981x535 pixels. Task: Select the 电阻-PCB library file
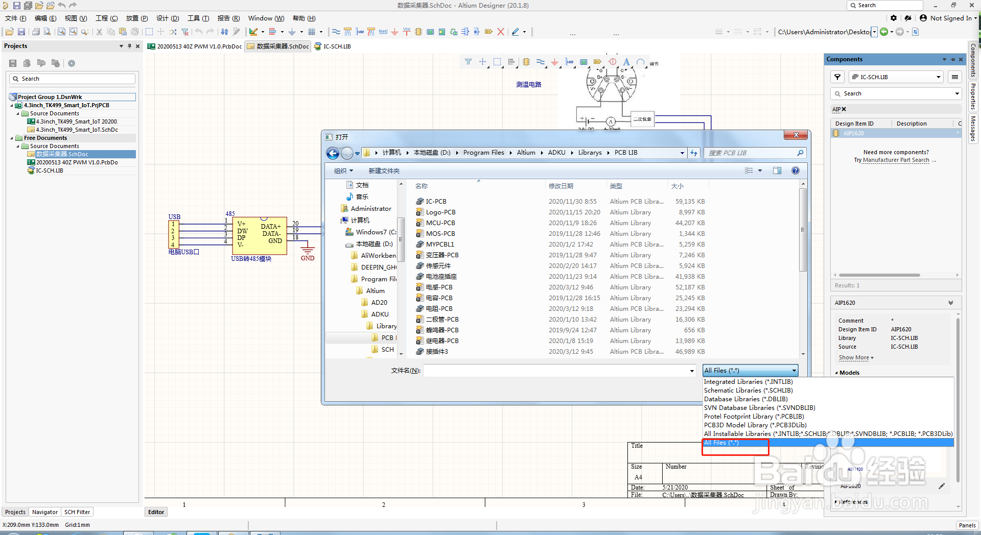click(439, 309)
